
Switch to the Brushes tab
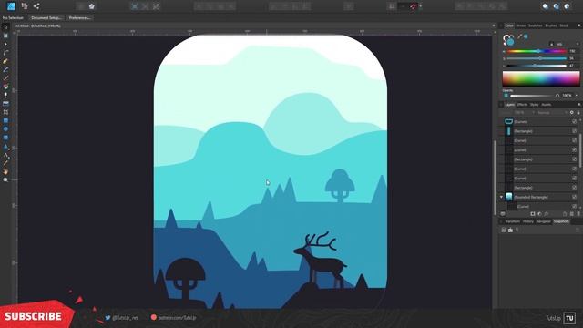click(x=551, y=26)
